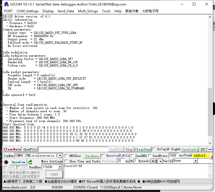Click the Stop button
Image resolution: width=215 pixels, height=192 pixels.
(x=129, y=149)
